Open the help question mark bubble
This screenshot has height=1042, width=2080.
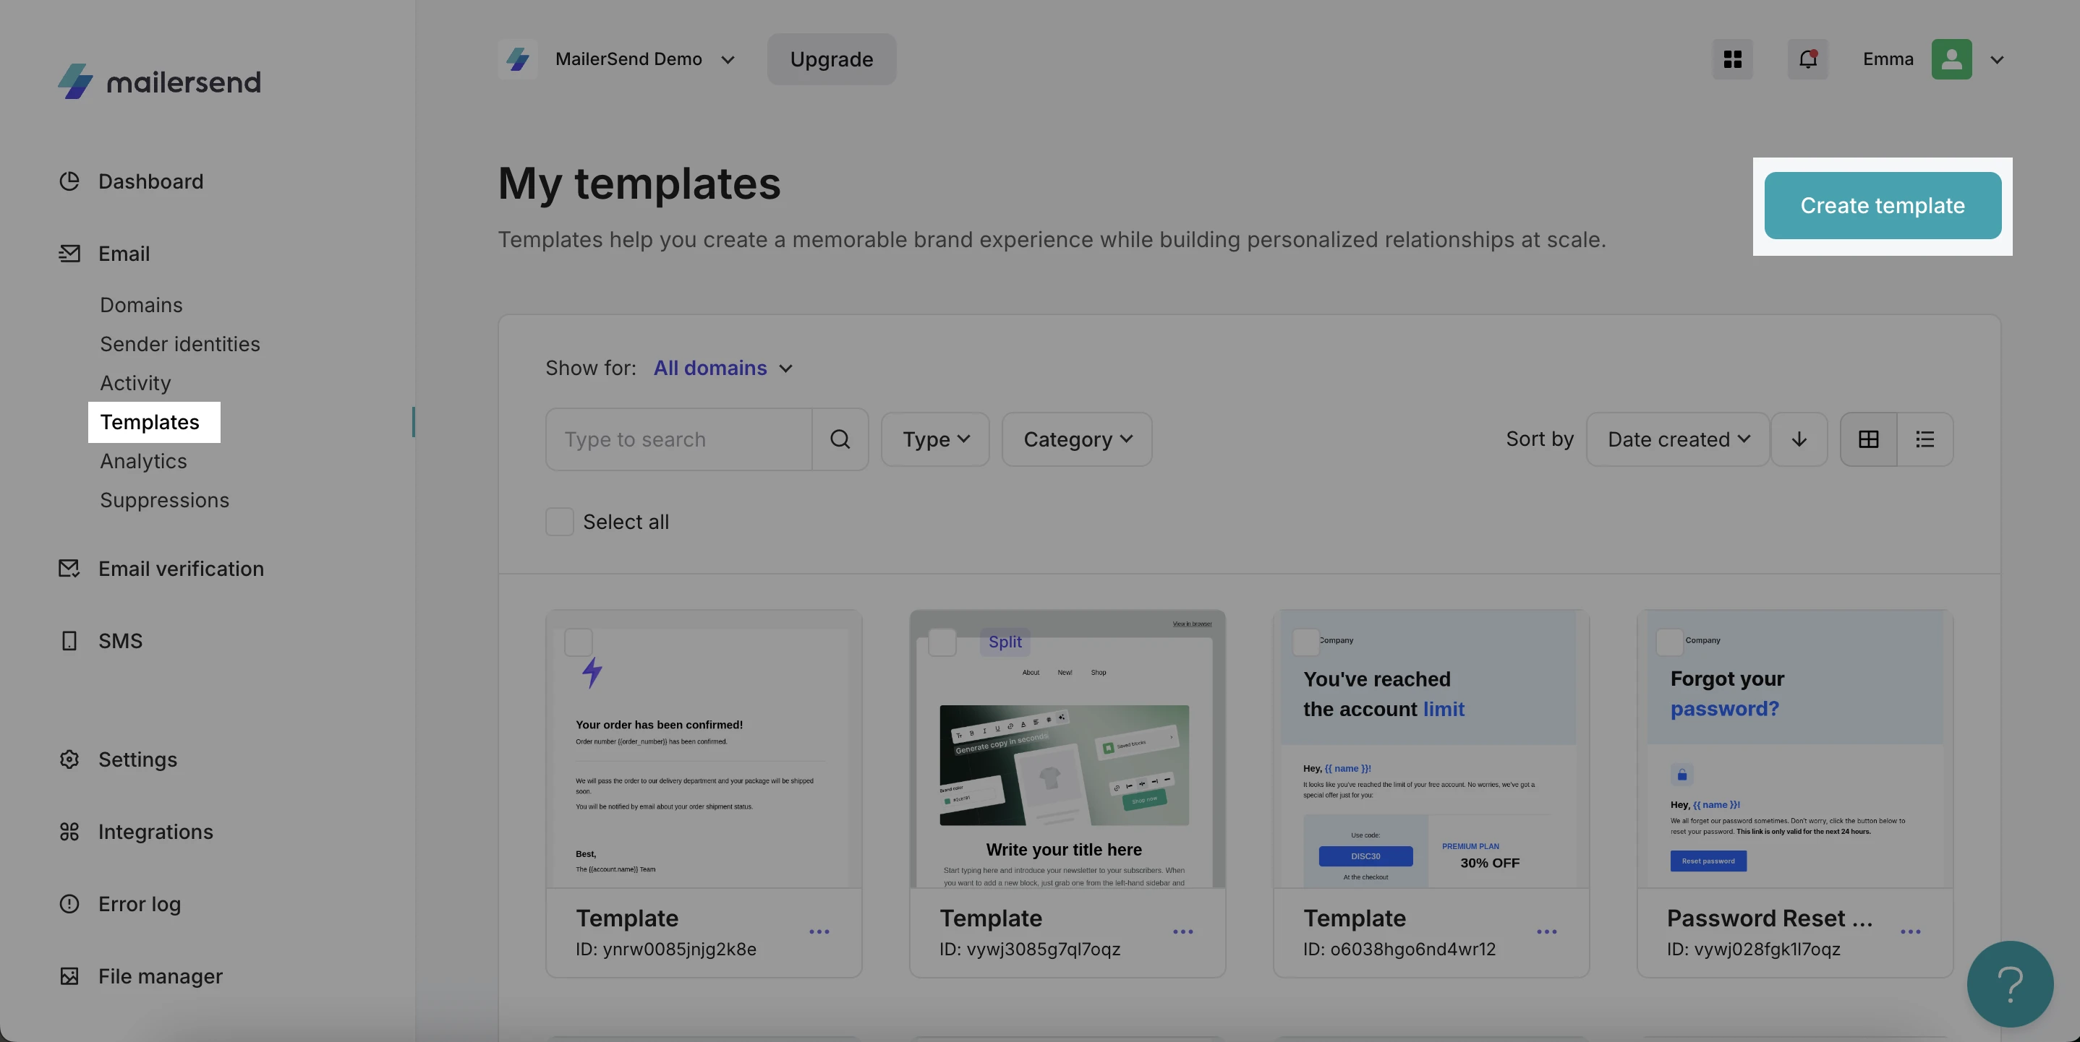[2009, 983]
